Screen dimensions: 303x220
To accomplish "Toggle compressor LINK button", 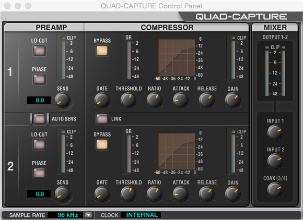I will (102, 119).
